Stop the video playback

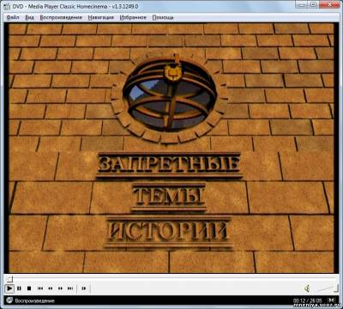(29, 288)
